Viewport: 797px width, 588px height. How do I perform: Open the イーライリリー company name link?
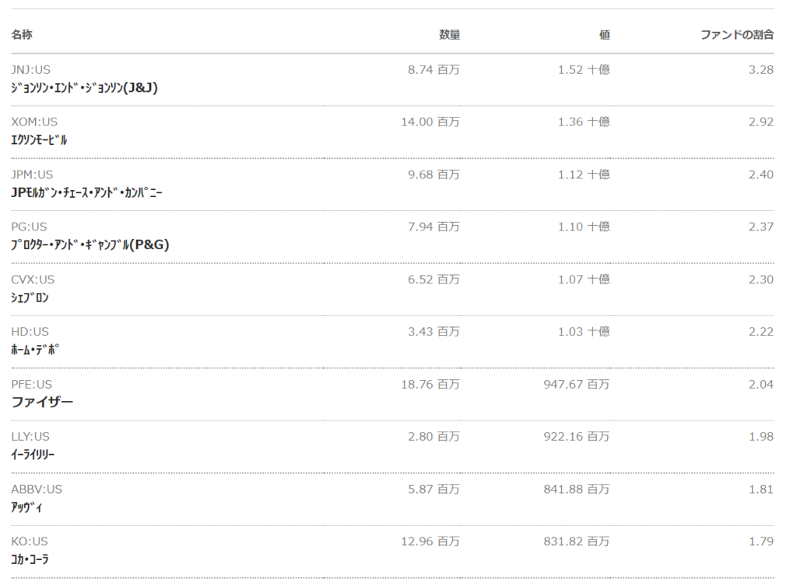33,455
